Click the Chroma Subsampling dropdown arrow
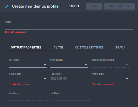The image size is (138, 107). click(x=127, y=65)
